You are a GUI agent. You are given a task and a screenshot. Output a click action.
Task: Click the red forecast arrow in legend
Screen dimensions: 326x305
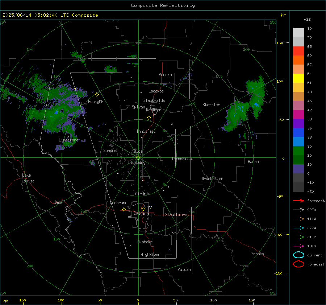point(298,201)
